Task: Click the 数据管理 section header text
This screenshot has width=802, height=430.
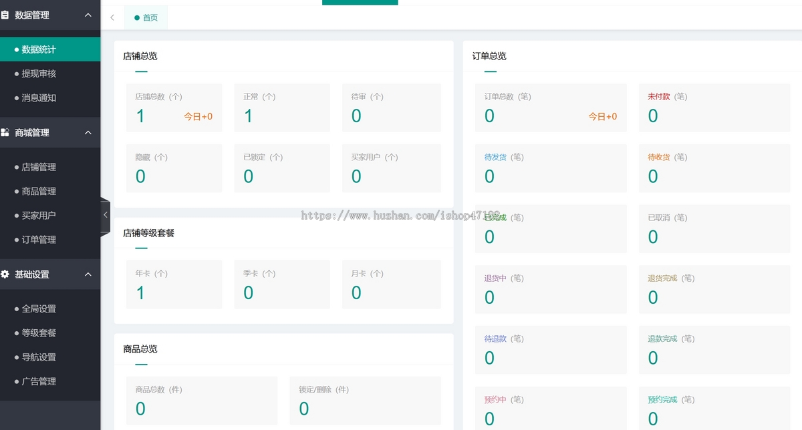Action: [32, 15]
